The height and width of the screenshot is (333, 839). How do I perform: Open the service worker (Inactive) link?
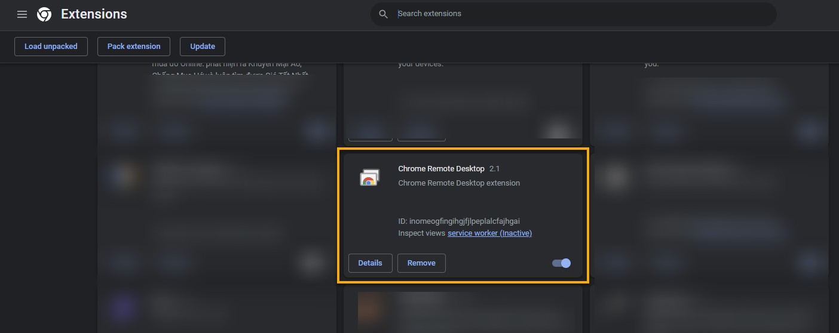point(489,233)
